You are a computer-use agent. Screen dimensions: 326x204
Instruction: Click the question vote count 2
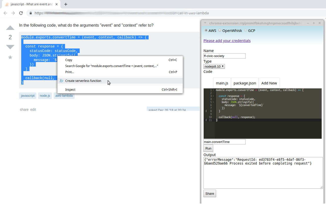[10, 37]
